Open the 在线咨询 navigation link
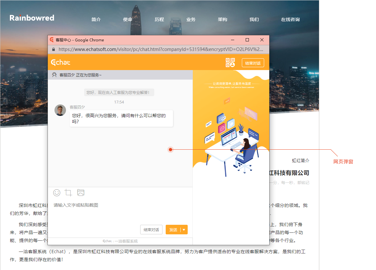The image size is (376, 270). coord(290,19)
